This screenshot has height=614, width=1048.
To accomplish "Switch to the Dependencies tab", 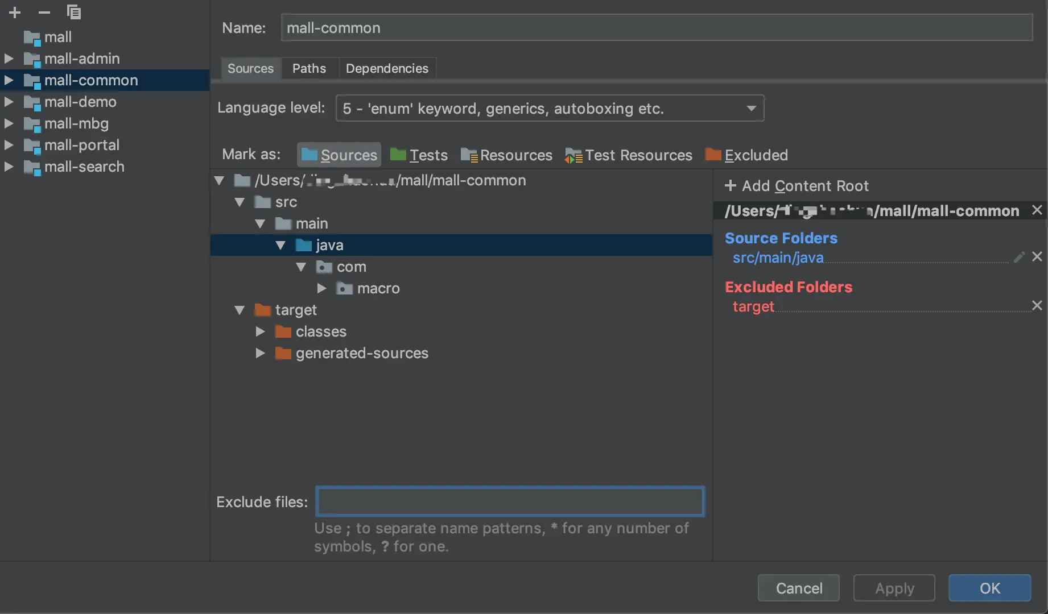I will pyautogui.click(x=387, y=68).
